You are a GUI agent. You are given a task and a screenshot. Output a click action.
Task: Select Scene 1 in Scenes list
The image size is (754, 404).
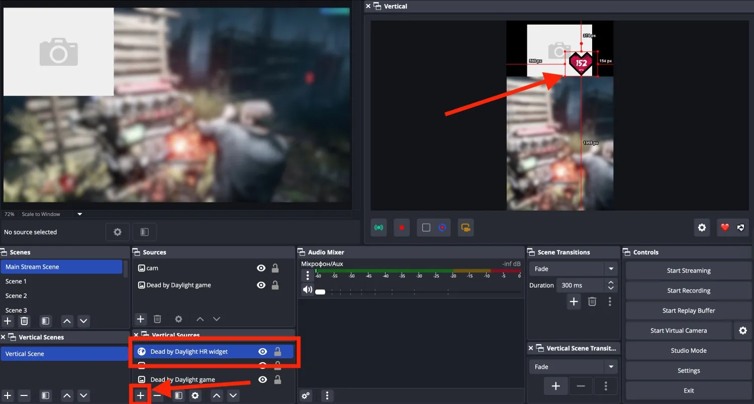[x=62, y=281]
